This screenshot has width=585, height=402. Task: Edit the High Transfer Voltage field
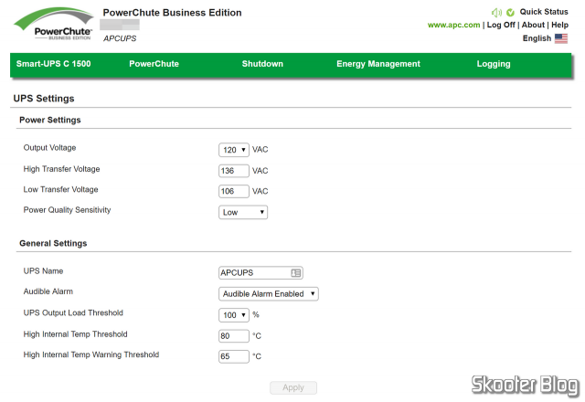click(234, 171)
